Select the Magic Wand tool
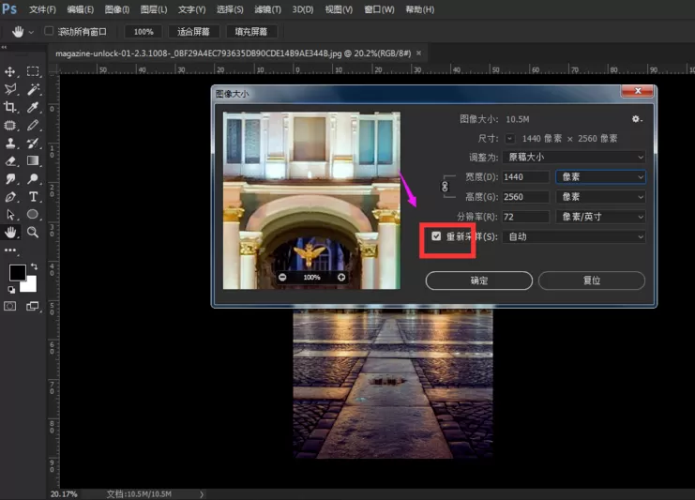The image size is (695, 500). (x=33, y=89)
